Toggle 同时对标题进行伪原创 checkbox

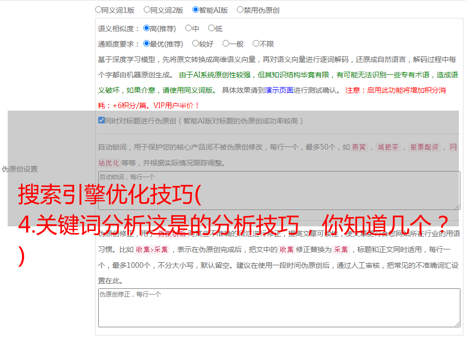(x=101, y=120)
